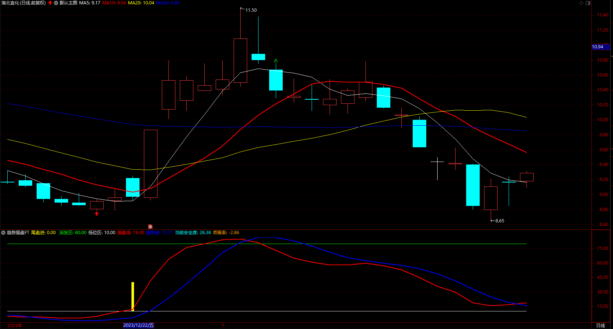
Task: Click the MA10: 9.56 label
Action: 114,3
